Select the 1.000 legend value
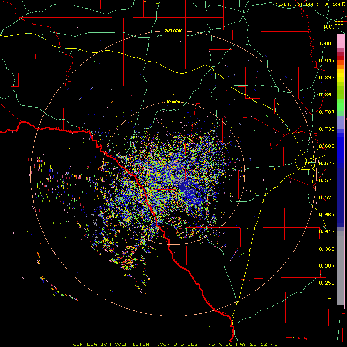347x347 pixels. (327, 43)
